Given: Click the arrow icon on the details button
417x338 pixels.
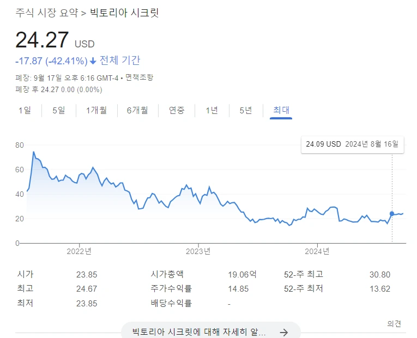Looking at the screenshot, I should tap(284, 332).
